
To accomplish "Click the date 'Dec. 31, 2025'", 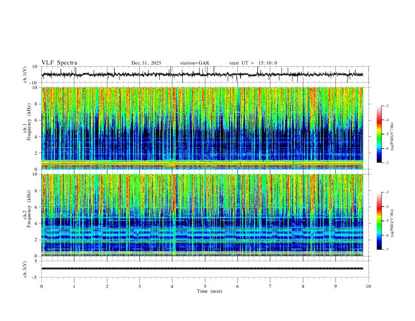I will point(146,63).
